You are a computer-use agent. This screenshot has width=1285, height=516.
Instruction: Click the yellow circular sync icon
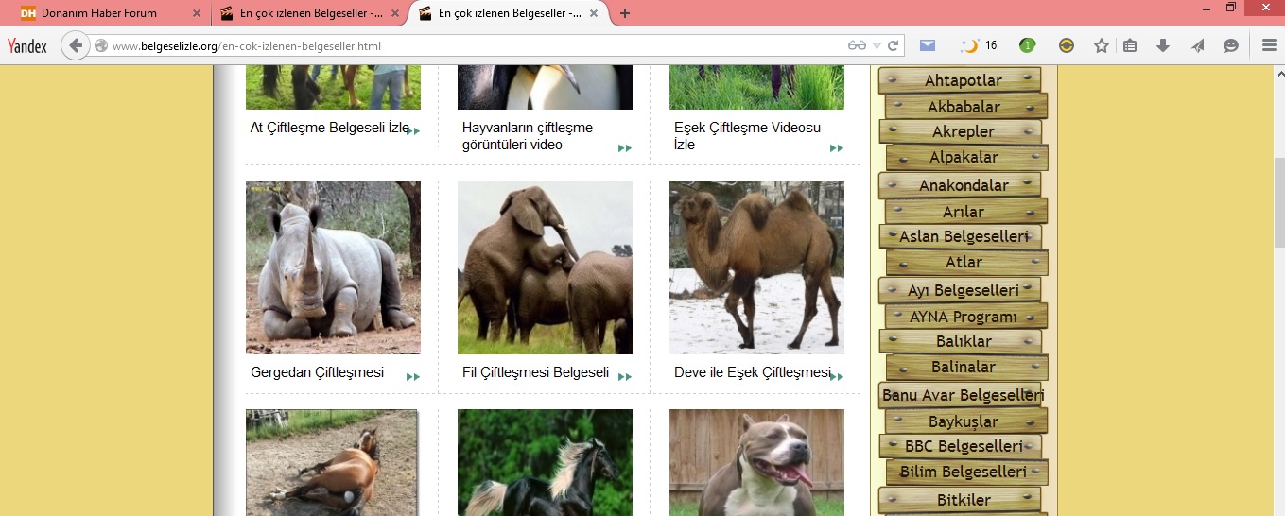coord(1067,45)
